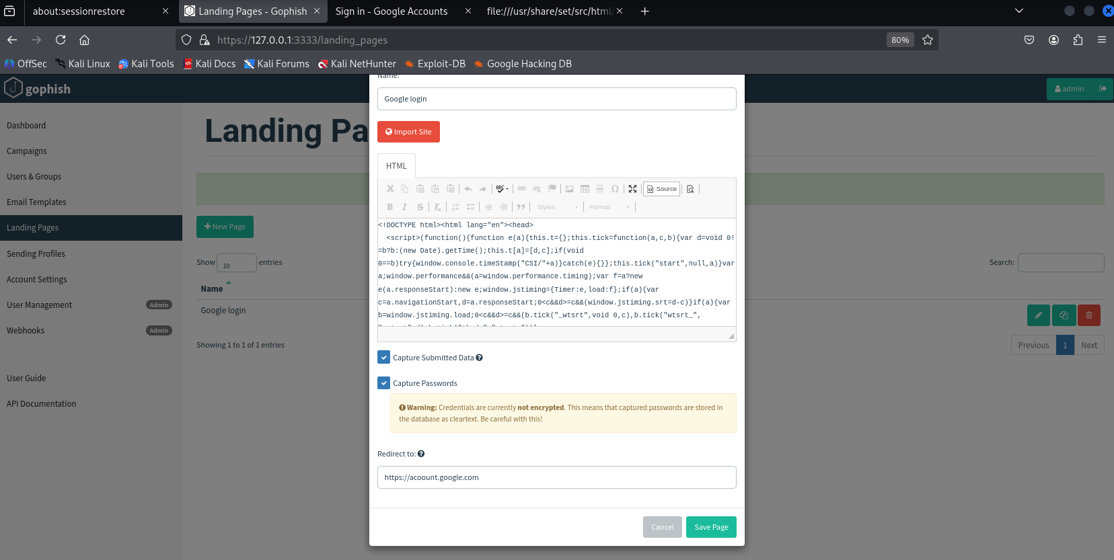Open the spell check ABC dropdown

point(502,189)
